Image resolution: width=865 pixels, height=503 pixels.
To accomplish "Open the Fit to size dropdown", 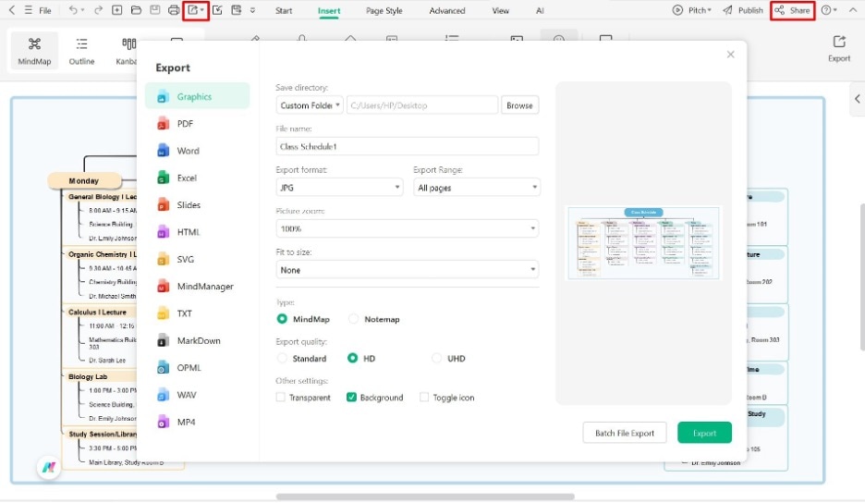I will point(408,269).
